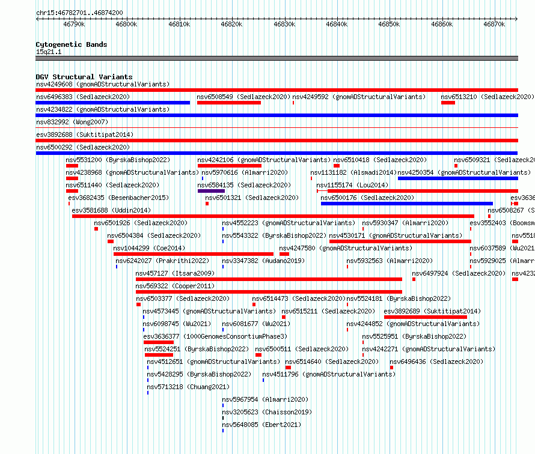Click nsv4512651 gnomADStructuralVariants label
The height and width of the screenshot is (454, 535).
[x=213, y=362]
